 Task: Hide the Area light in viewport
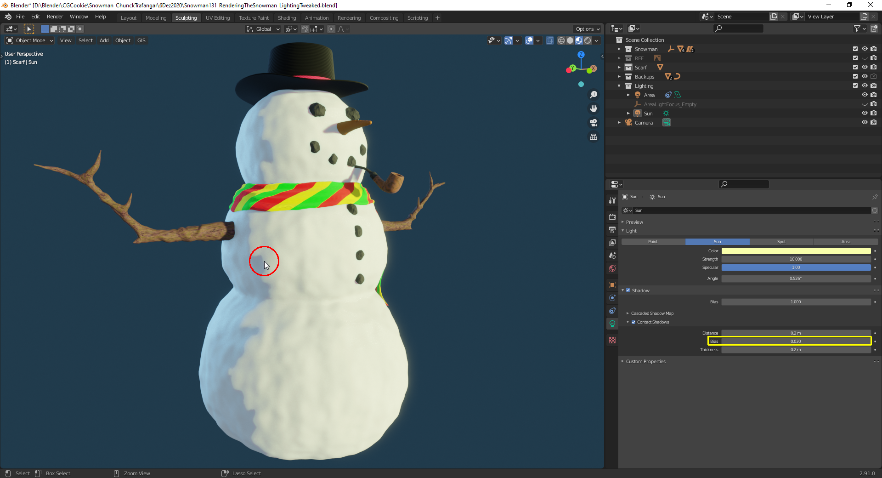865,95
